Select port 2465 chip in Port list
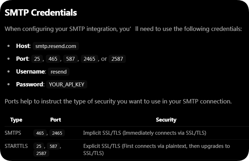 (89, 59)
